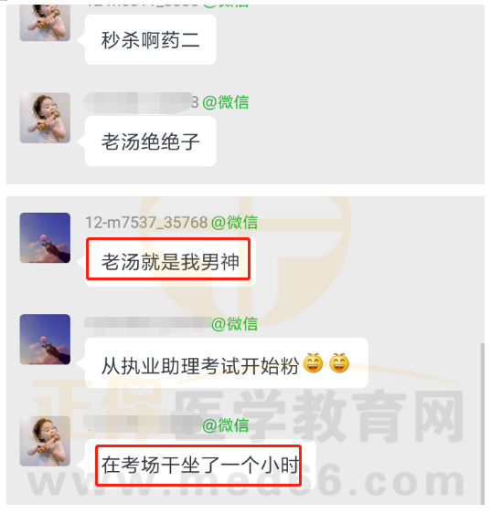Select the 在考场干坐了一个小时 message
The height and width of the screenshot is (513, 491).
tap(200, 465)
